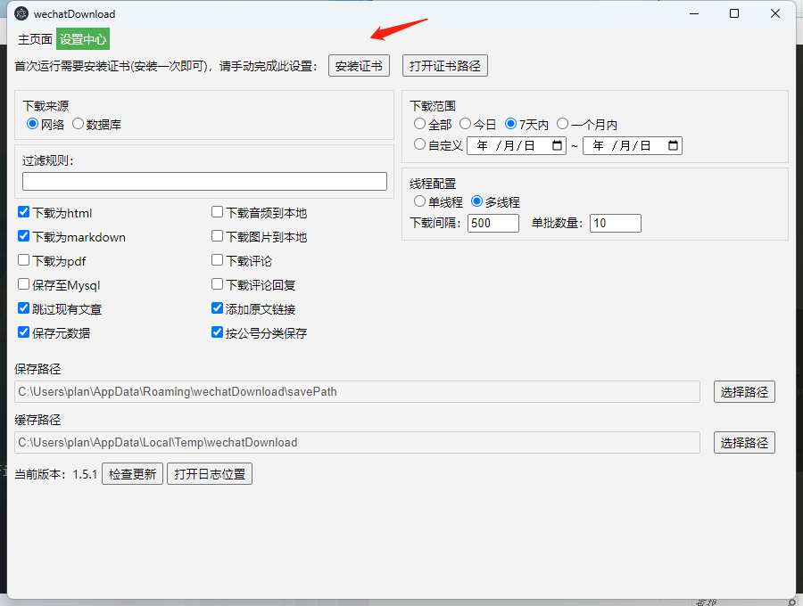Viewport: 803px width, 606px height.
Task: Open calendar picker for end date
Action: [x=673, y=146]
